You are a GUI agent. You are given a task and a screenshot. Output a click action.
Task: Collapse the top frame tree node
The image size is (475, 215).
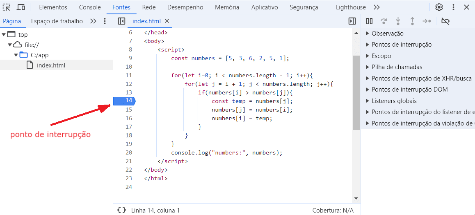[x=4, y=34]
